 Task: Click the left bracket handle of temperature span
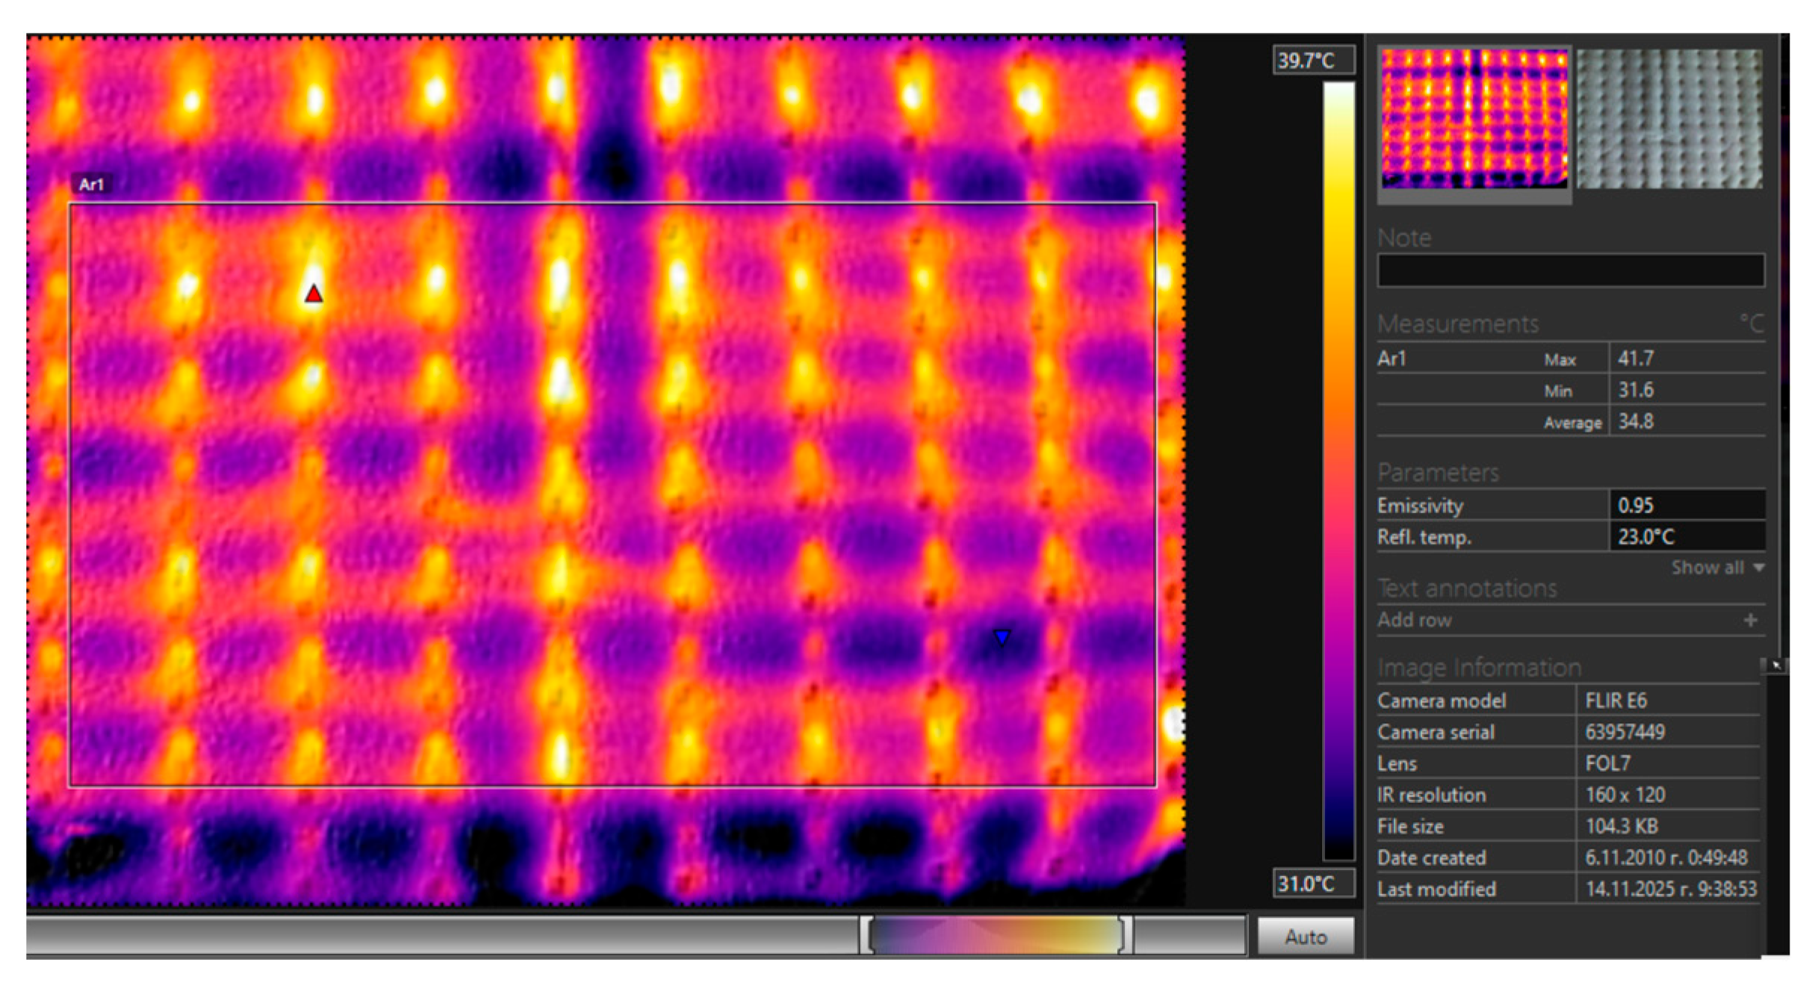pyautogui.click(x=866, y=935)
